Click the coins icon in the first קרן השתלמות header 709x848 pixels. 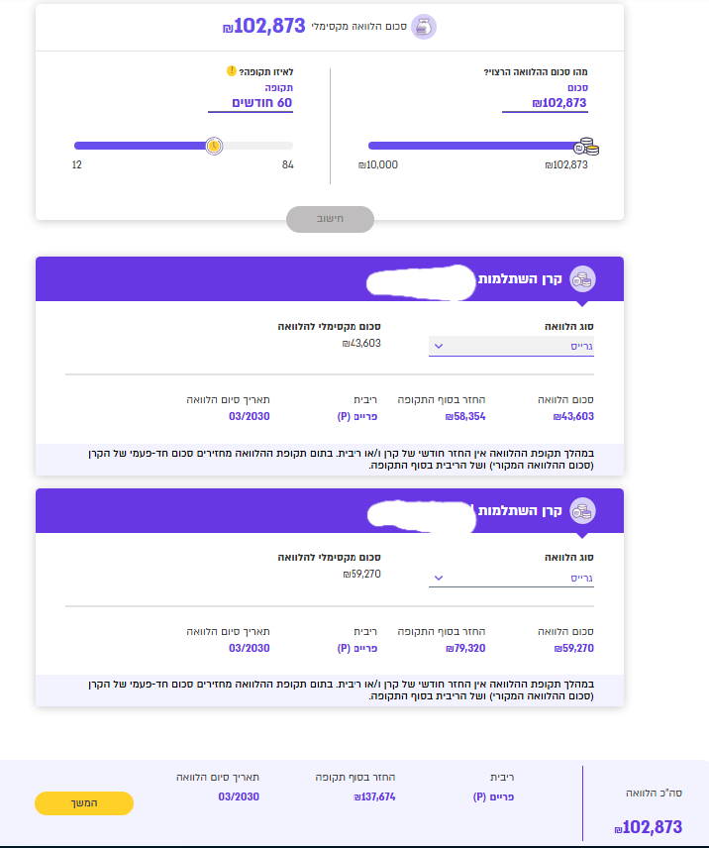pos(583,279)
